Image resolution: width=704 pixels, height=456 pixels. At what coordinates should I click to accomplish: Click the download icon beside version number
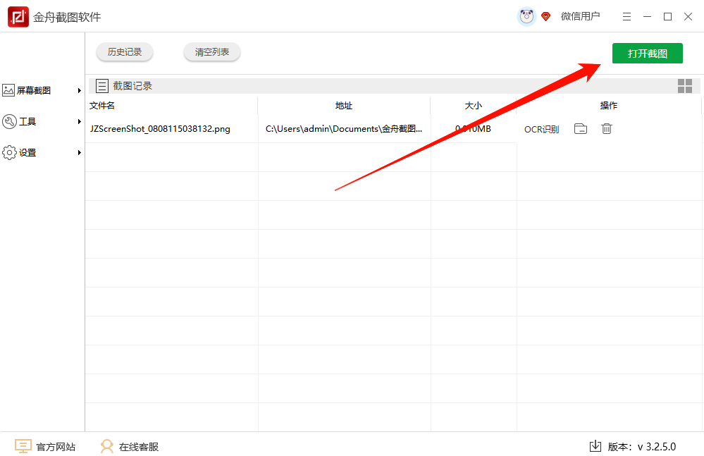594,446
